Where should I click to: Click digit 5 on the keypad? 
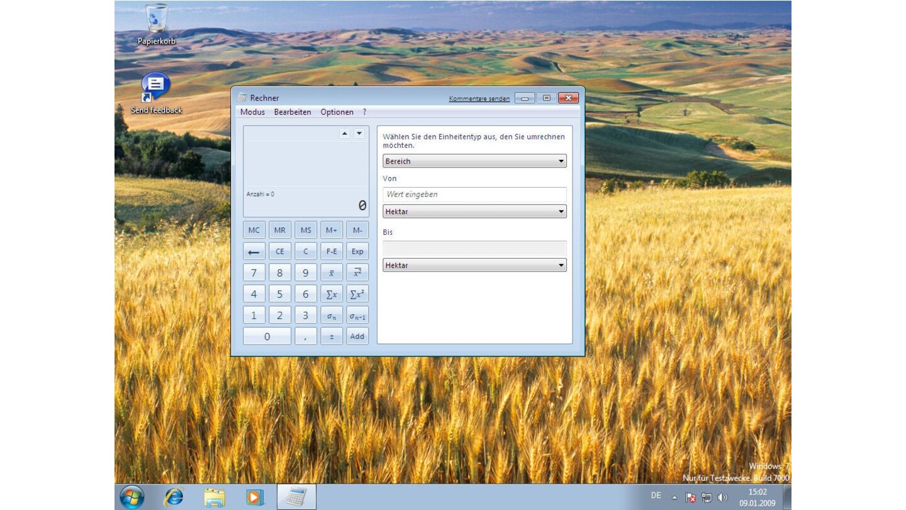point(279,293)
